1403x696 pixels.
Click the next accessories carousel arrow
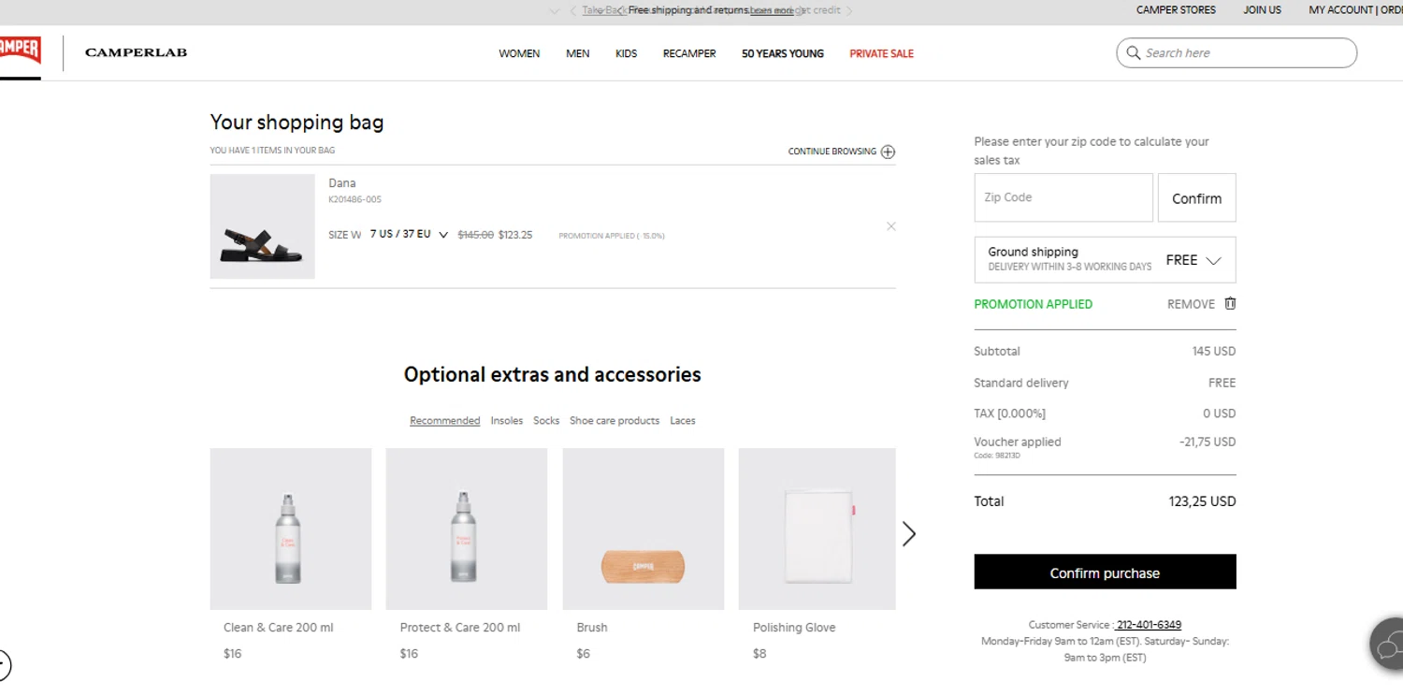pos(909,533)
